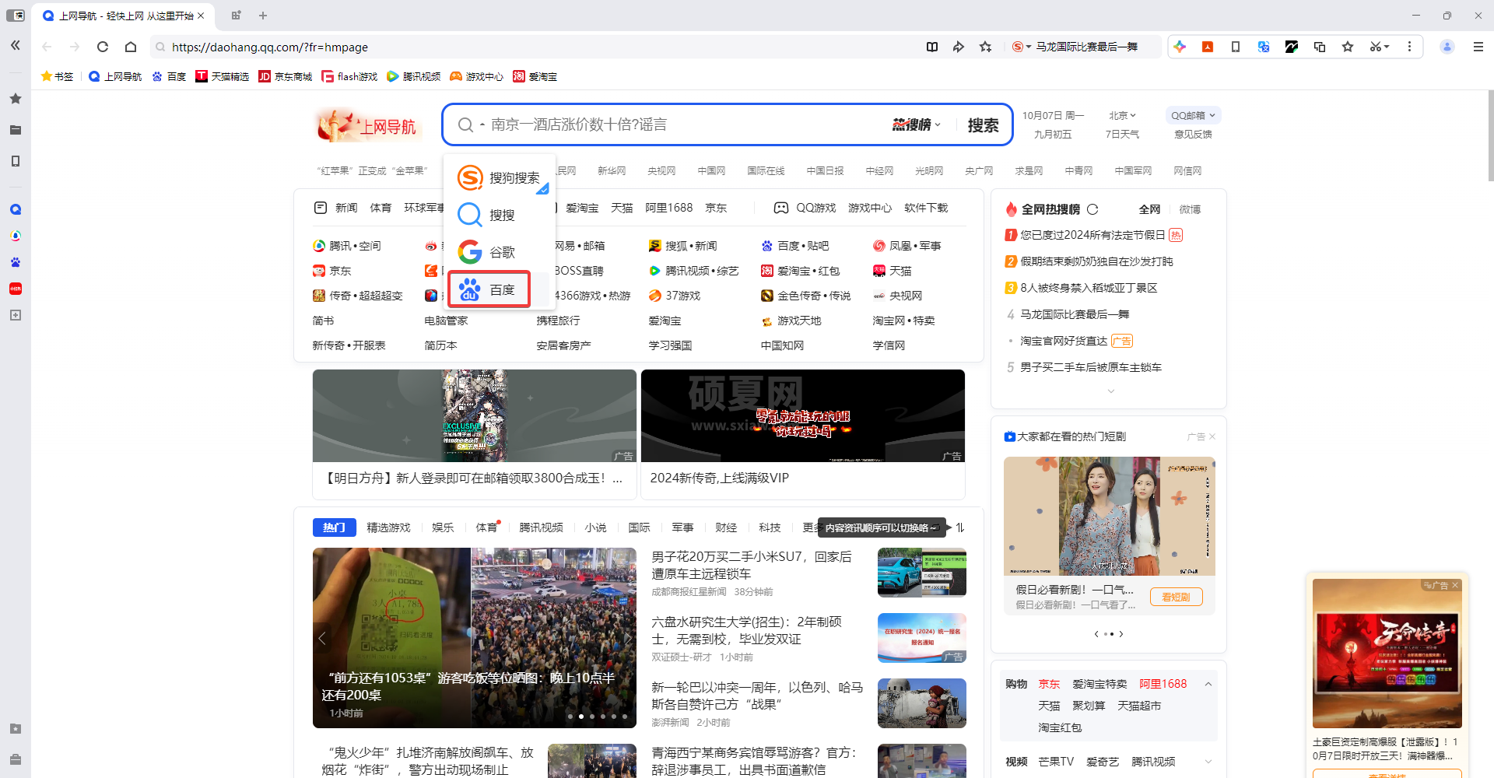Click the 意见反馈 link
This screenshot has width=1494, height=778.
(x=1193, y=134)
